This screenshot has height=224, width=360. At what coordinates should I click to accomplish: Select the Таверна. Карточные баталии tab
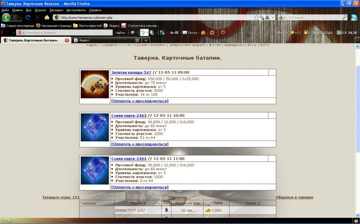coord(36,40)
